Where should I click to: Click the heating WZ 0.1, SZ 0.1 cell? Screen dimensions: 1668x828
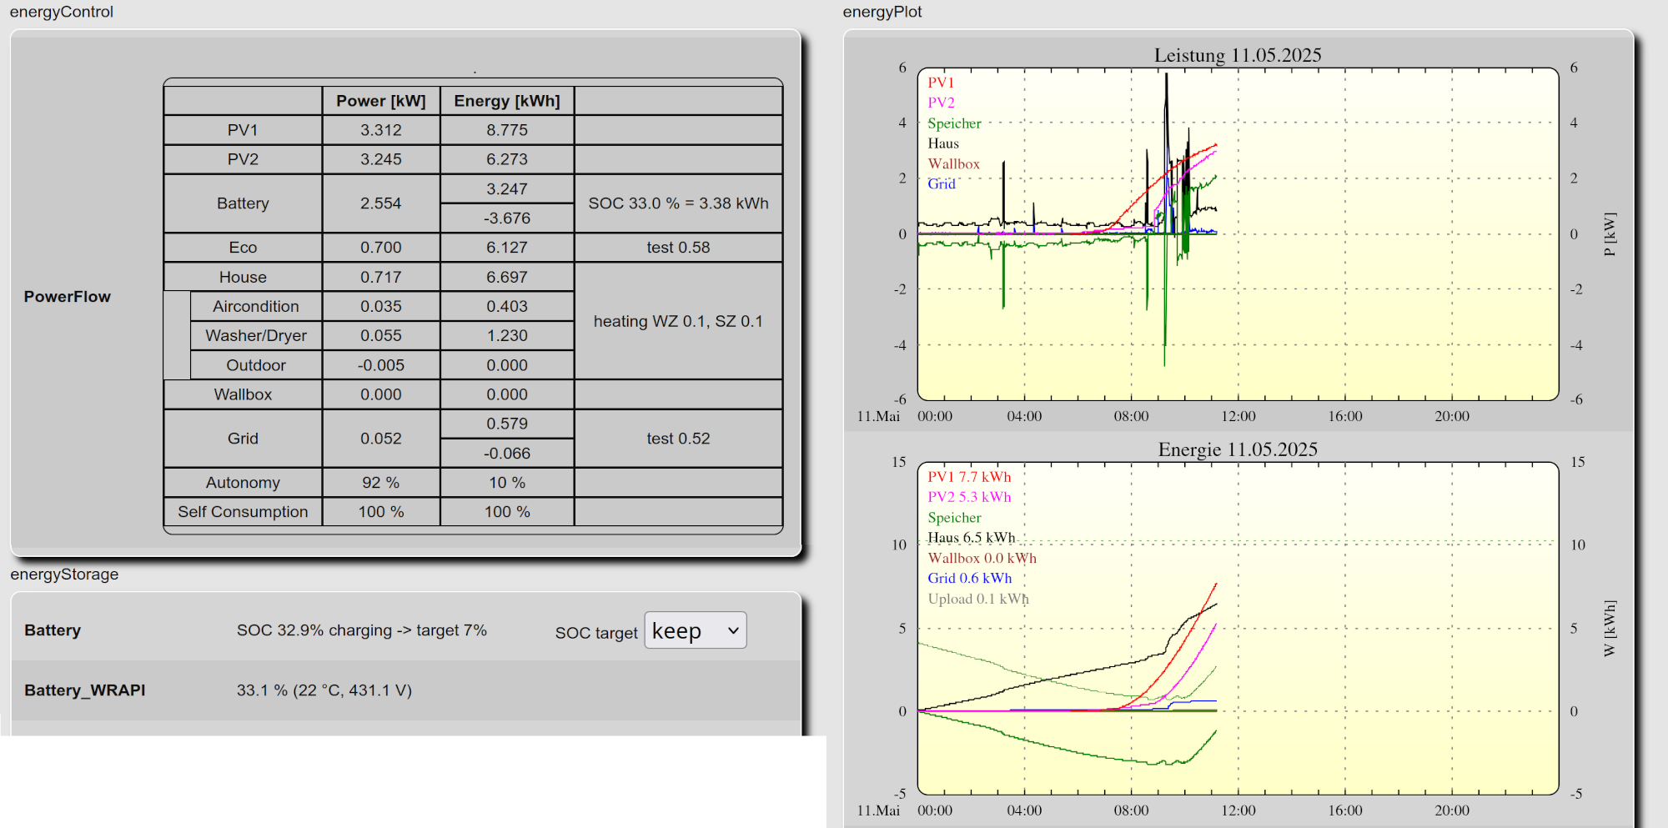tap(678, 321)
